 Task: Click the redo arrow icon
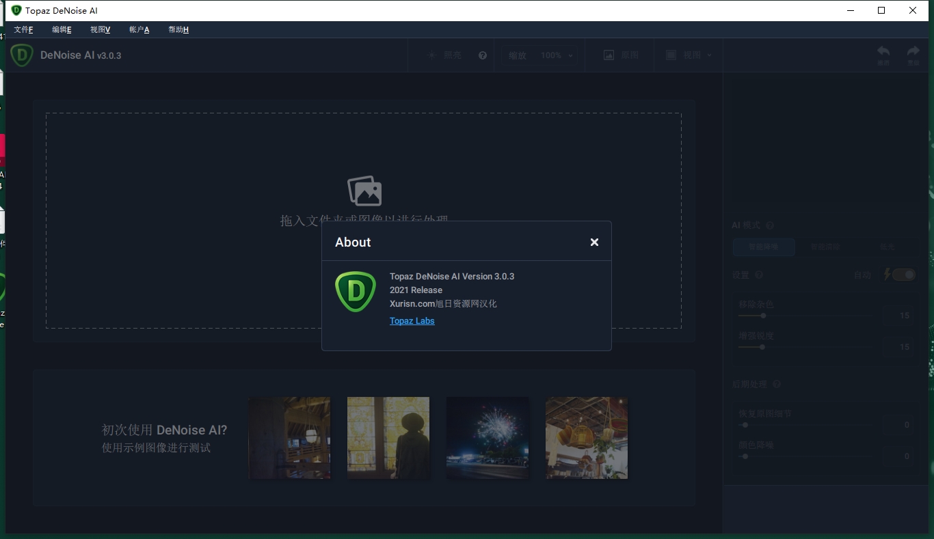(913, 51)
